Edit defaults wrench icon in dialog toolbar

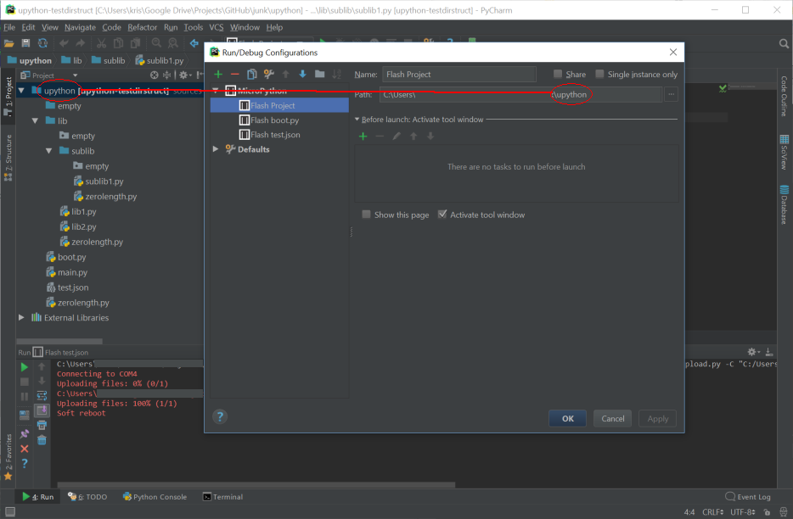268,75
